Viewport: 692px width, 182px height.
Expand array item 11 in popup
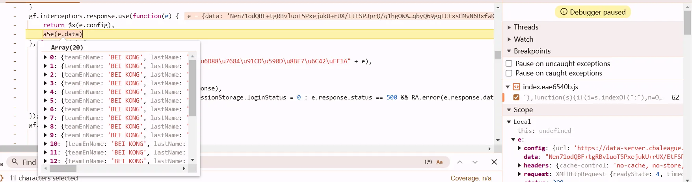[45, 153]
